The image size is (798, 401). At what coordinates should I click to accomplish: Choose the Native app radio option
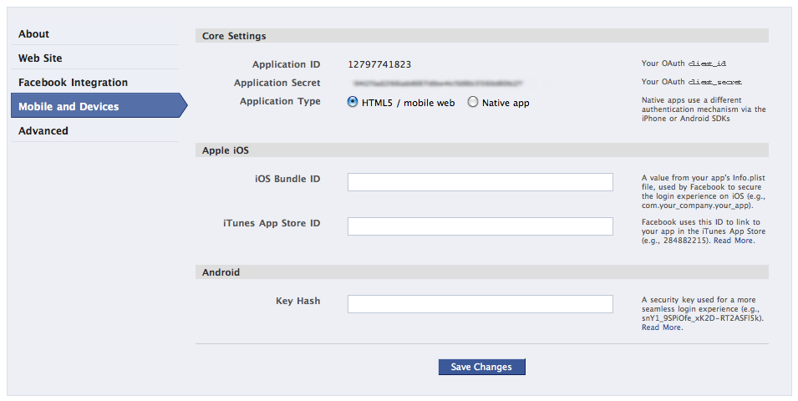click(x=473, y=102)
